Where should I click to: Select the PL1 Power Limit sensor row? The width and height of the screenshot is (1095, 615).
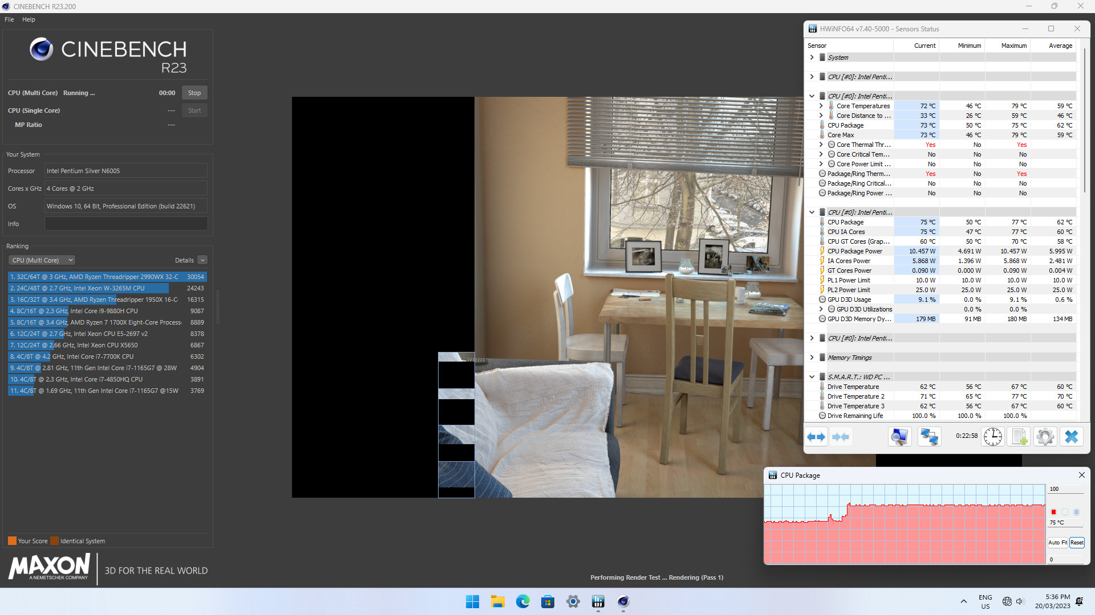tap(940, 280)
